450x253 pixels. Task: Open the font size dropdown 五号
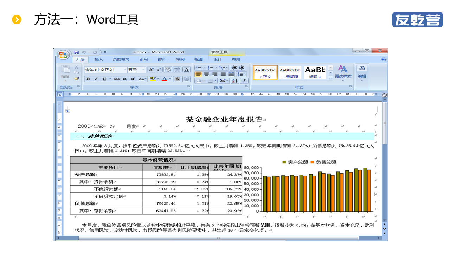coord(143,70)
